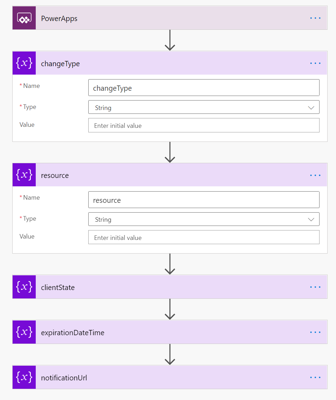Focus the changeType Name field
The image size is (336, 400).
pyautogui.click(x=204, y=88)
